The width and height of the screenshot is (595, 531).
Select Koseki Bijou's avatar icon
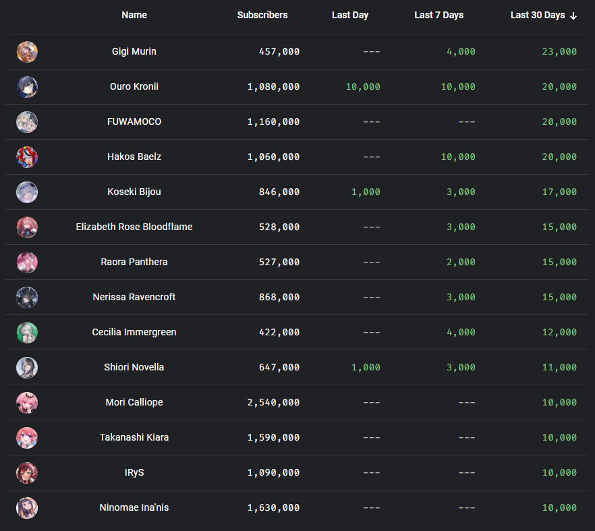[x=27, y=192]
